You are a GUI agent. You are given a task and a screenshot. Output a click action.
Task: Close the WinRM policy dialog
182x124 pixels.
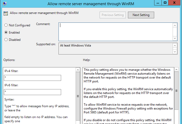[174, 3]
